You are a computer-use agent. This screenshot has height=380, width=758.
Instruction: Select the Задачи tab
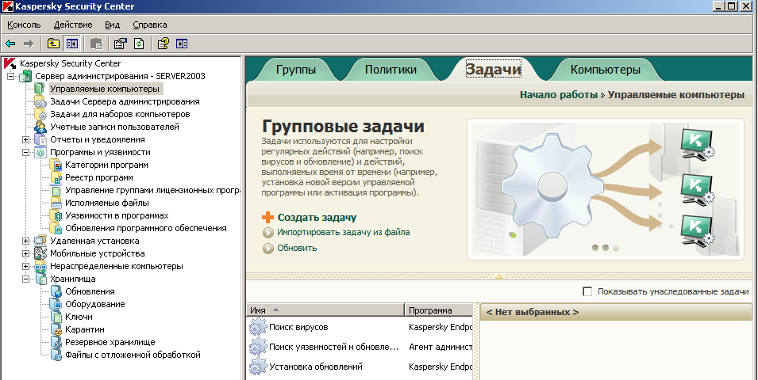click(x=493, y=70)
